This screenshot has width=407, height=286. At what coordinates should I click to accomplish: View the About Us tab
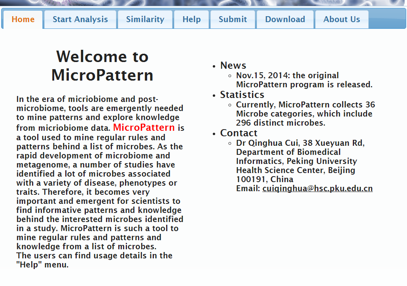[x=342, y=19]
